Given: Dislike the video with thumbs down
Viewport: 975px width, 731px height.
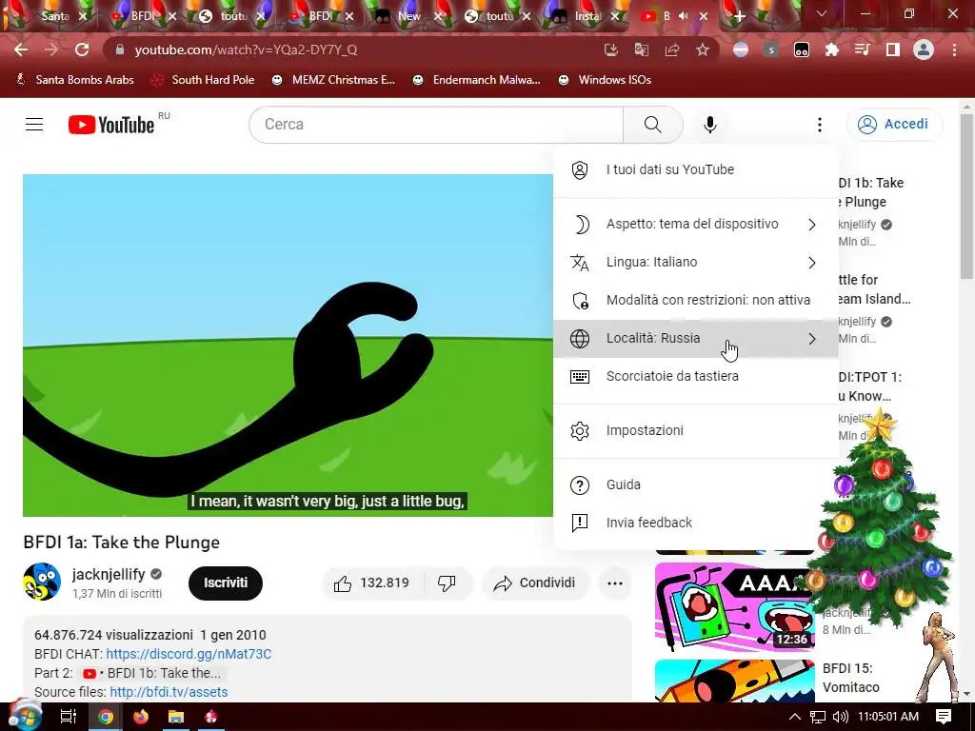Looking at the screenshot, I should click(x=447, y=583).
